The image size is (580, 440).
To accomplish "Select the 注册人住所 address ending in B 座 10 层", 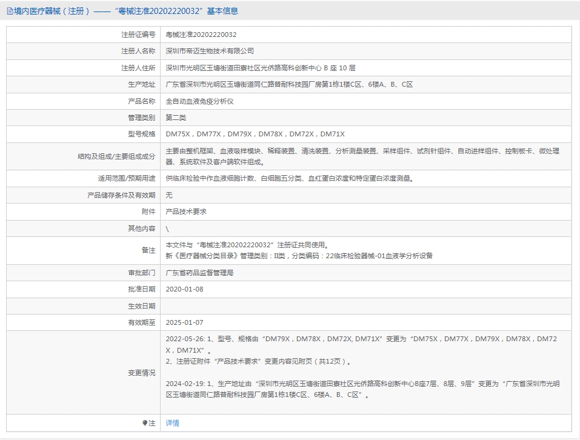I will (261, 68).
